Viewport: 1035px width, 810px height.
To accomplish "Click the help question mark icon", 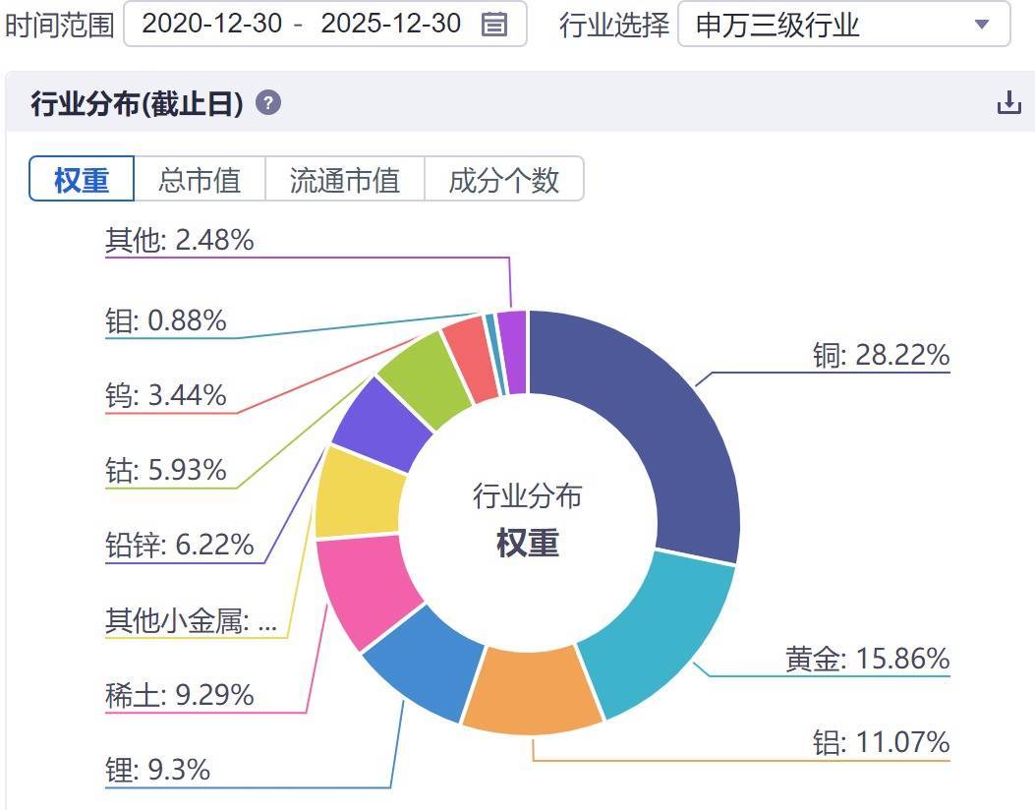I will (x=268, y=102).
